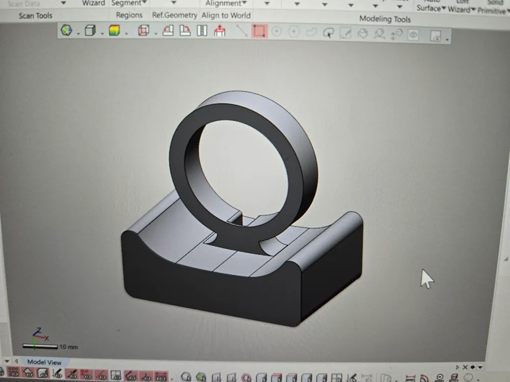Toggle ref. planes visibility eye icon

point(116,375)
